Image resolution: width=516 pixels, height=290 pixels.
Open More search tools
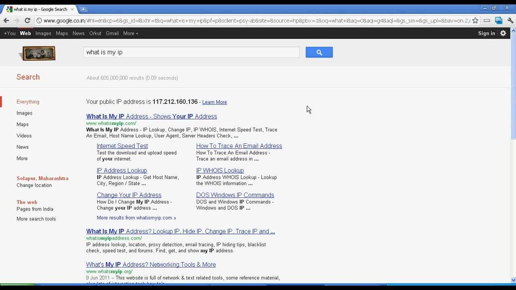36,219
